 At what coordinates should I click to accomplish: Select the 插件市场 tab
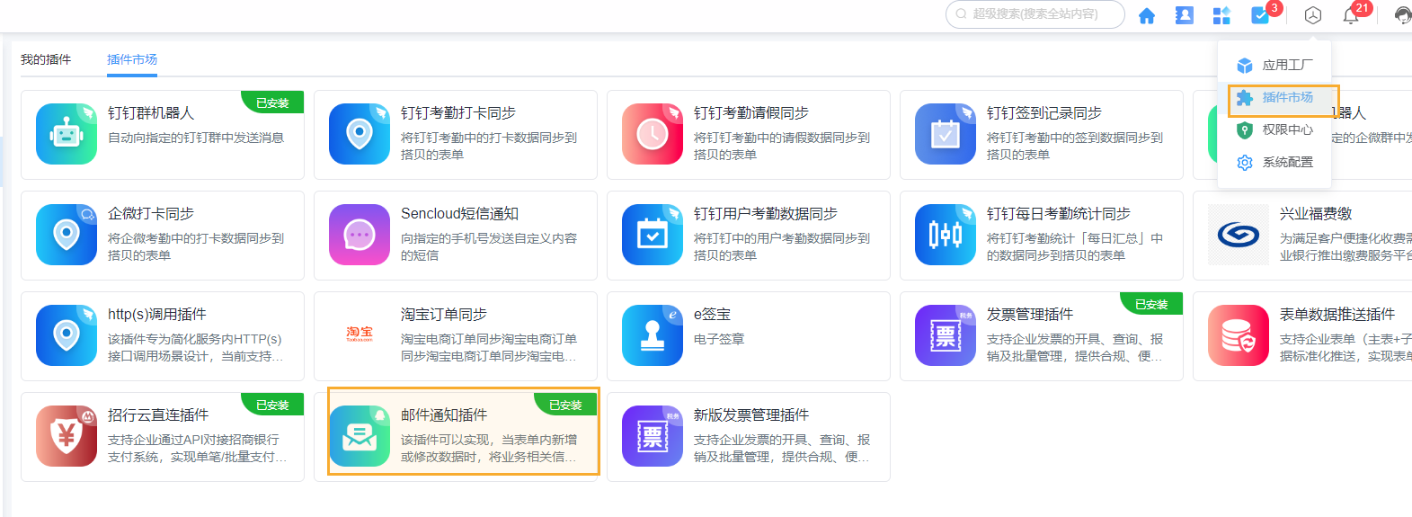(132, 59)
